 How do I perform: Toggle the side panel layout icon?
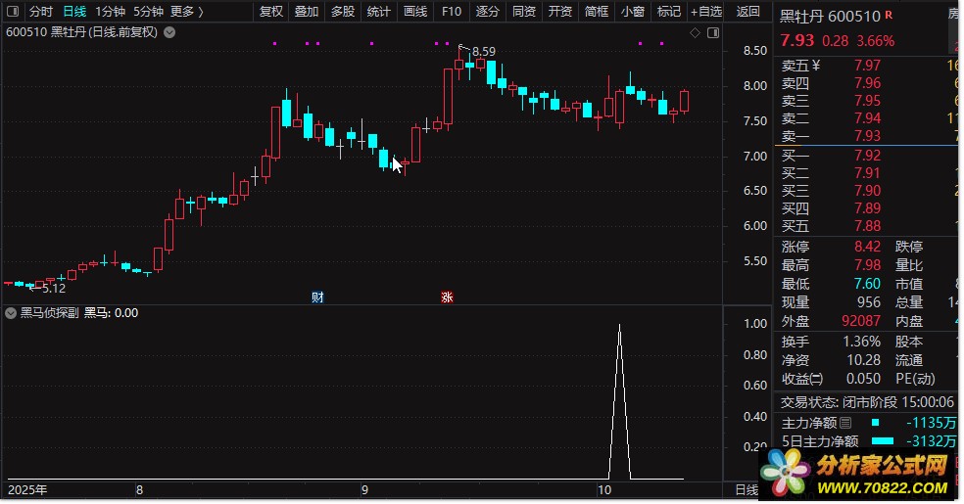[713, 33]
